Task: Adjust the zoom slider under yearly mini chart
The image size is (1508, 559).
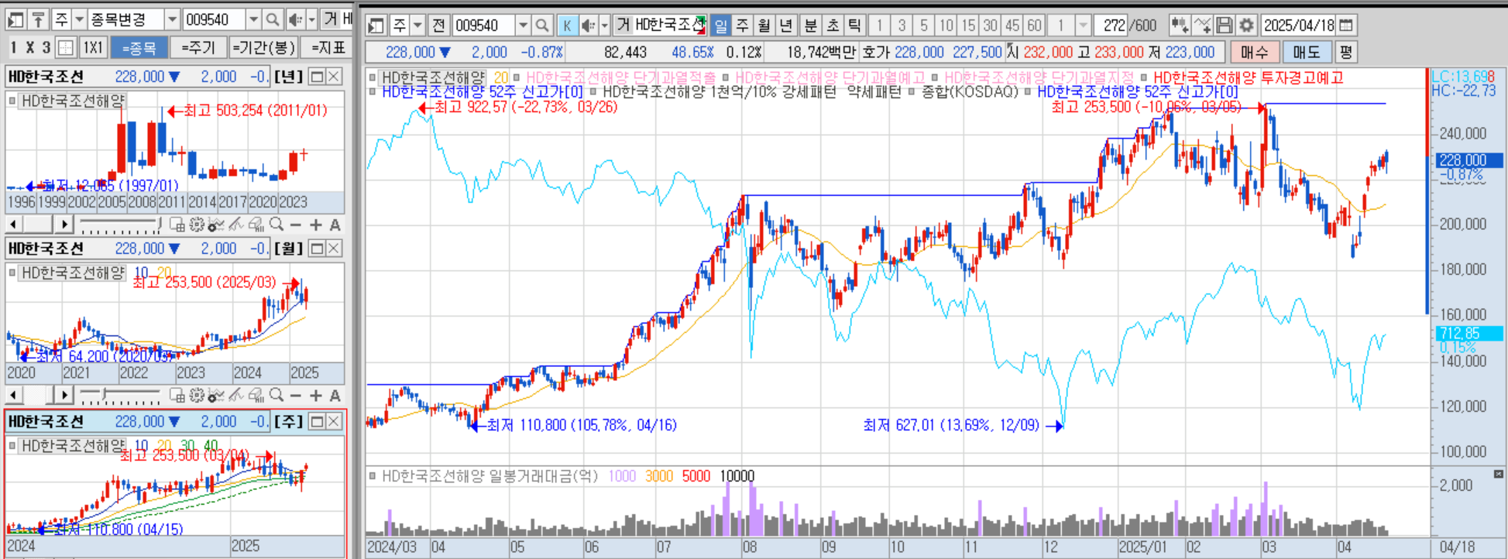Action: 120,225
